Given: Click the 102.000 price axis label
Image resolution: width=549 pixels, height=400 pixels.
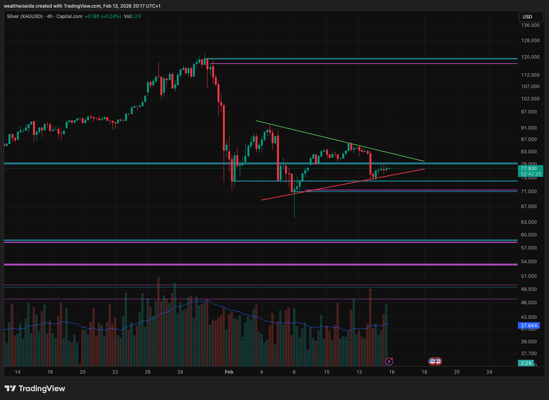Looking at the screenshot, I should (531, 99).
